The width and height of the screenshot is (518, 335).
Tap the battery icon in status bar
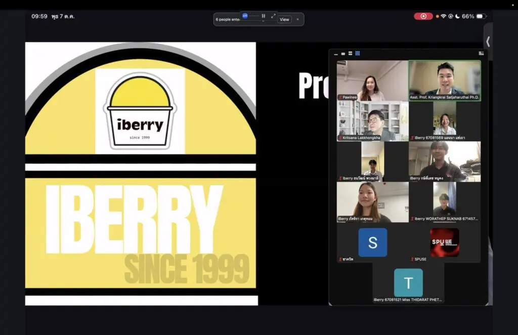click(481, 16)
